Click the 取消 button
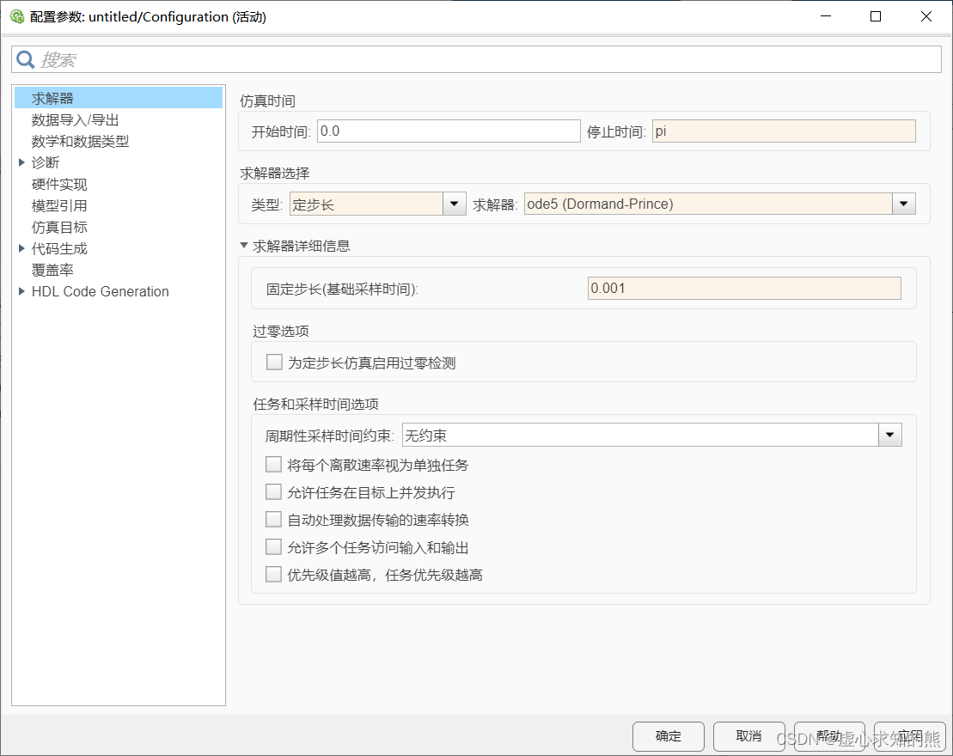 pos(748,736)
